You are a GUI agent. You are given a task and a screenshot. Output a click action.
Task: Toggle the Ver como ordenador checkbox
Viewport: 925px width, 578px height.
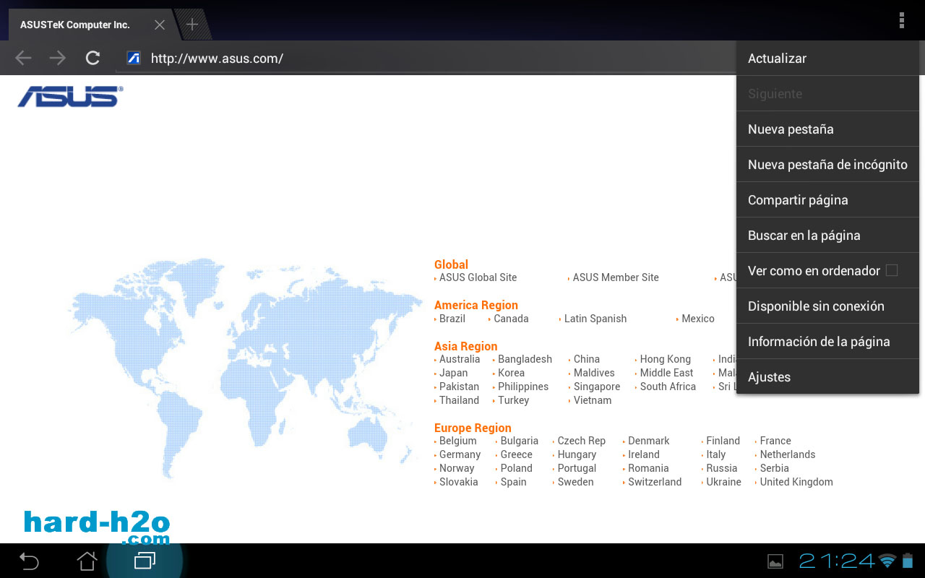[x=892, y=270]
